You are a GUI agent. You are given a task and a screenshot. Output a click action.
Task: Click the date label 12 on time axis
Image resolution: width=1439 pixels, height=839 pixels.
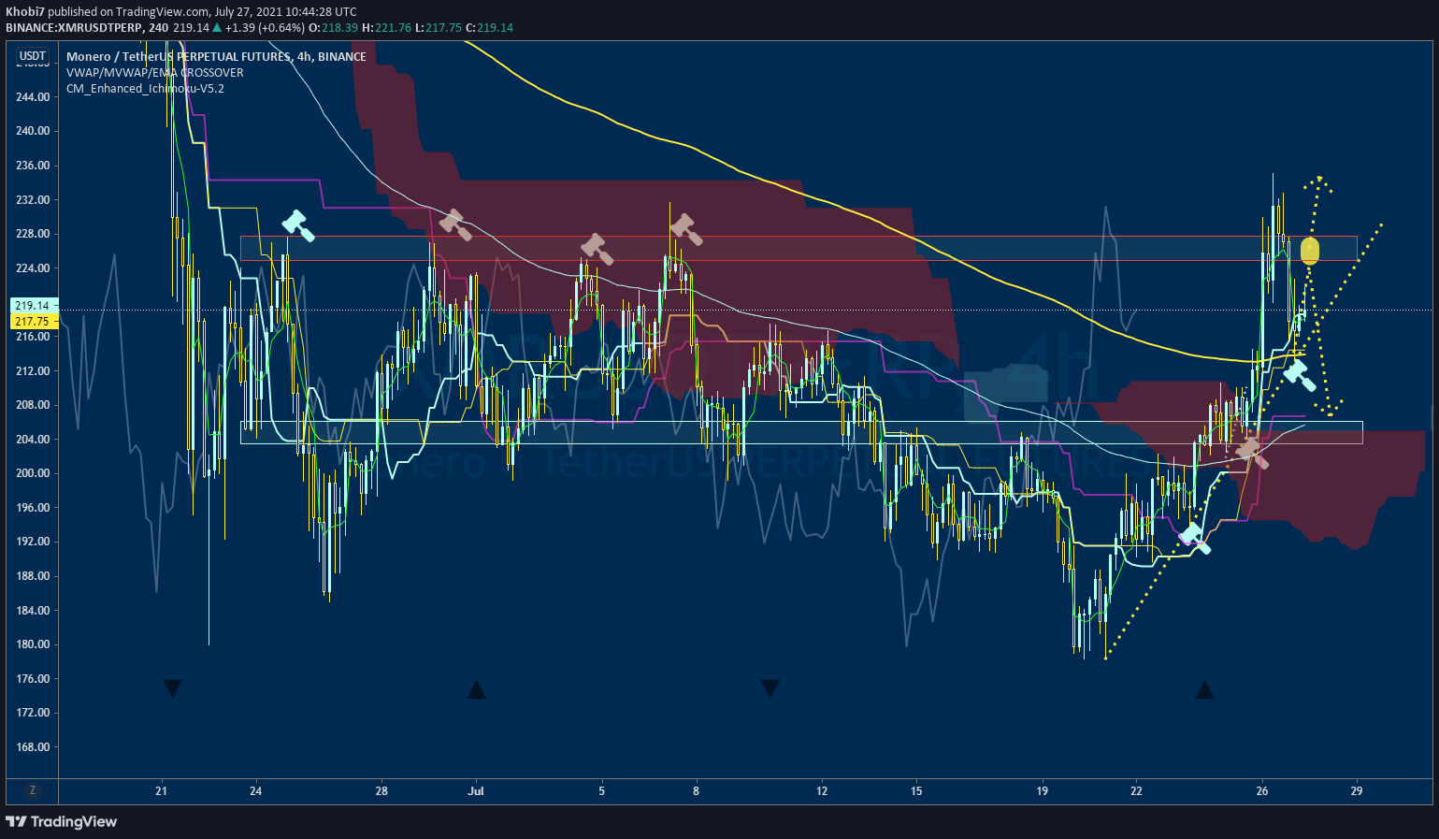coord(822,791)
